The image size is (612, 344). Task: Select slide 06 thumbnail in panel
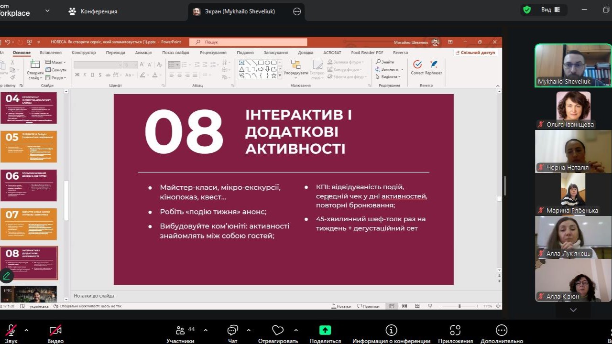[29, 185]
